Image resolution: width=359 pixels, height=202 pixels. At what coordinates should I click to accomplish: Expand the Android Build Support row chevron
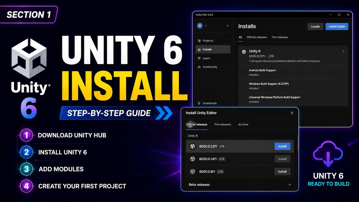click(344, 73)
